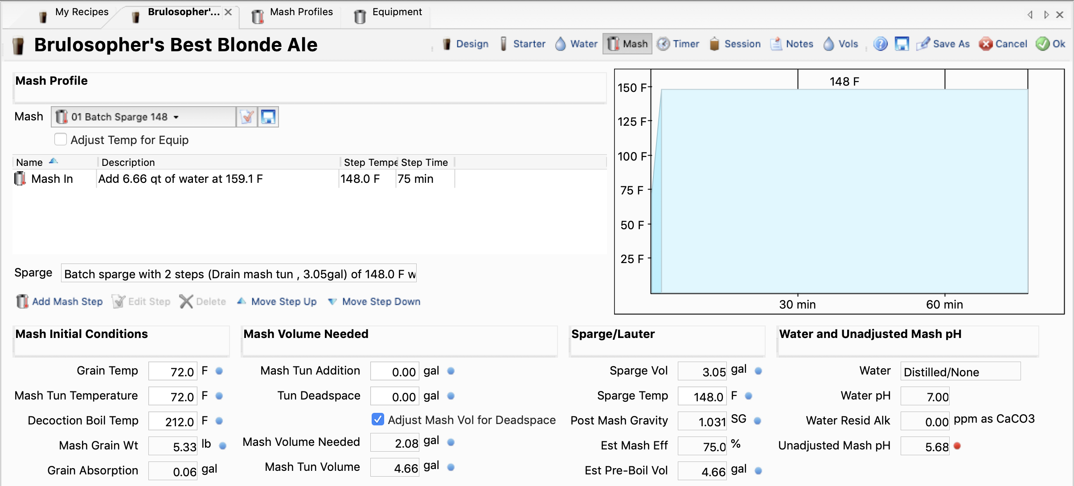Click the Water pH field
The image size is (1074, 486).
click(925, 396)
